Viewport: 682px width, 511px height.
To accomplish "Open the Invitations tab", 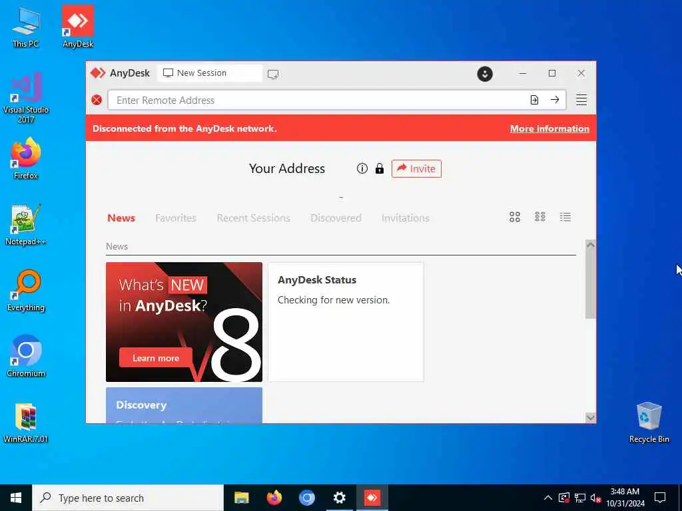I will coord(405,218).
